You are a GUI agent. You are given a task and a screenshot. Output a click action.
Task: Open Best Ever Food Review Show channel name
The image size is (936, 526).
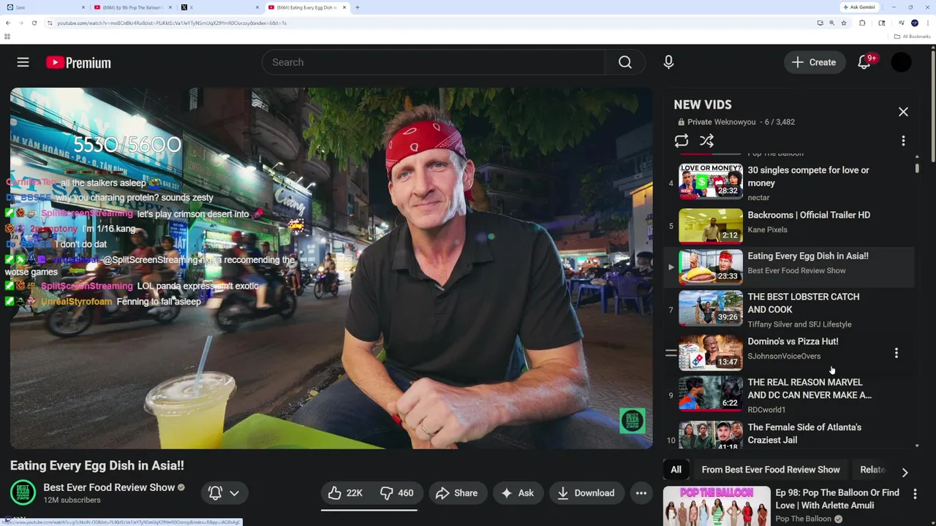click(108, 487)
